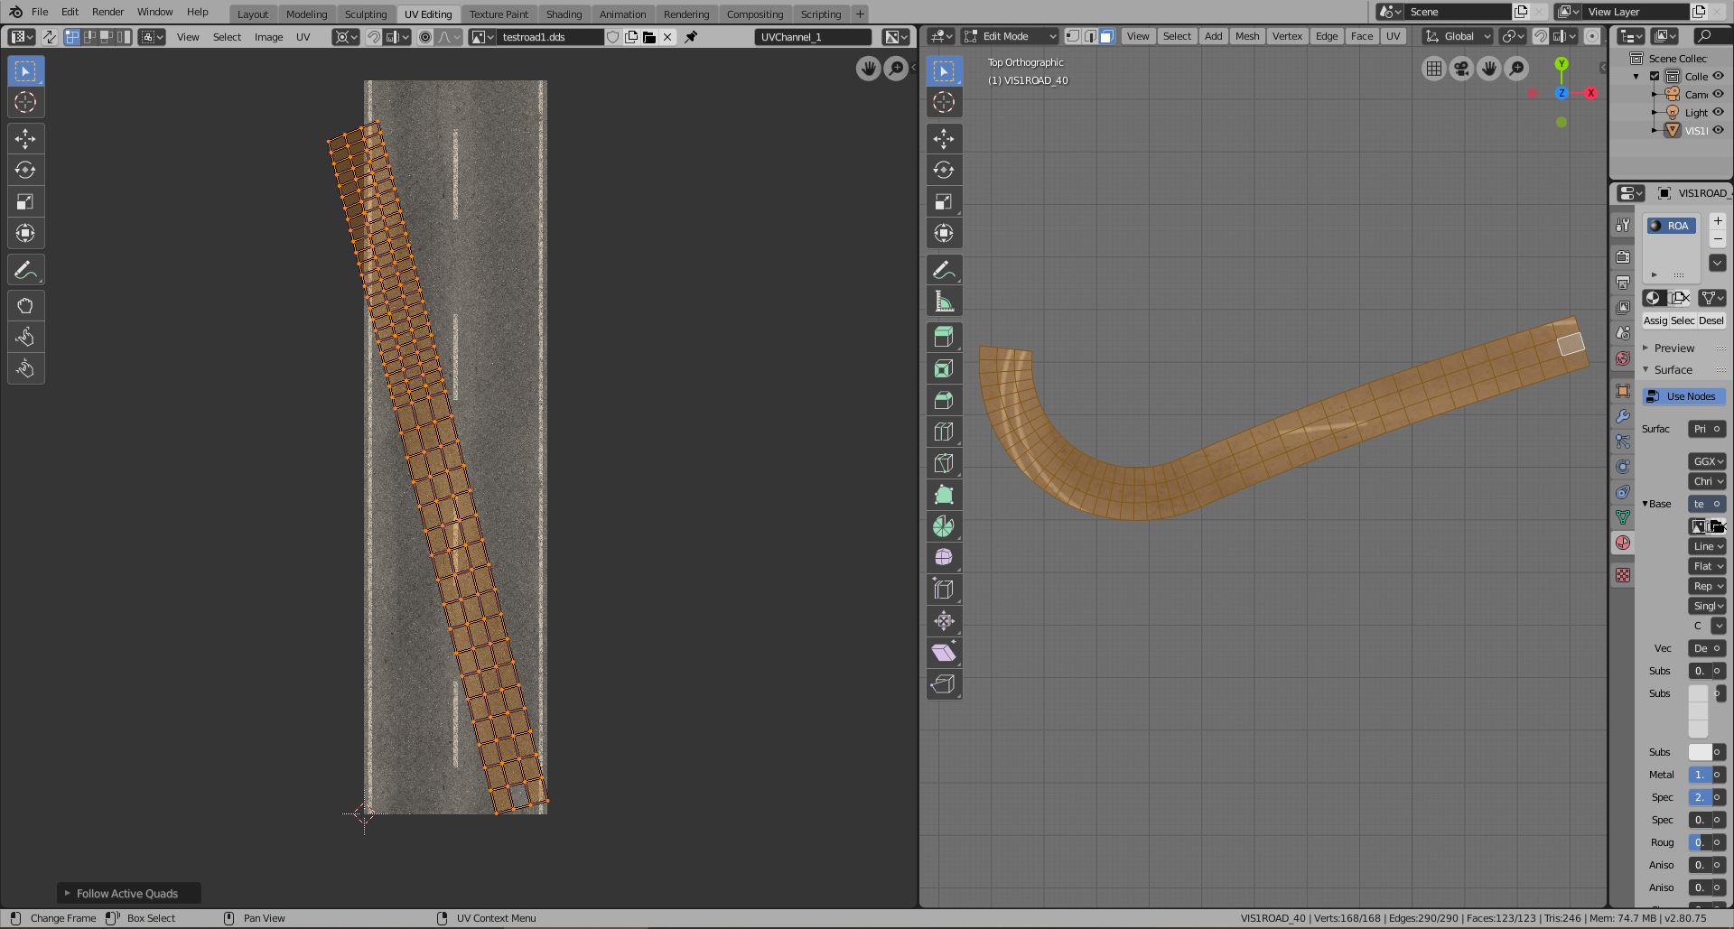Select the Loop Cut tool
This screenshot has width=1734, height=929.
pyautogui.click(x=944, y=432)
